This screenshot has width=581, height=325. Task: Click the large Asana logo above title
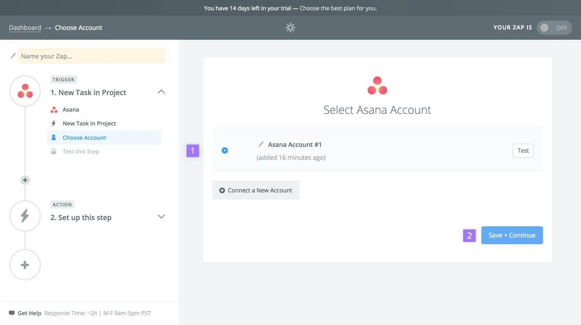tap(377, 86)
